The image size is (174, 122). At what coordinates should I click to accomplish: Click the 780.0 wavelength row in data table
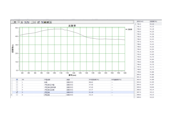[x=148, y=24]
